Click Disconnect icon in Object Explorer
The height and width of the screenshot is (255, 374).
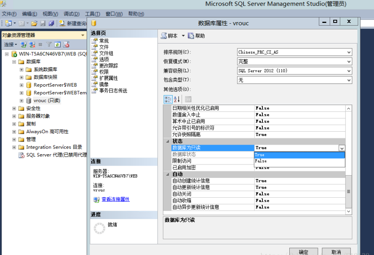click(32, 44)
